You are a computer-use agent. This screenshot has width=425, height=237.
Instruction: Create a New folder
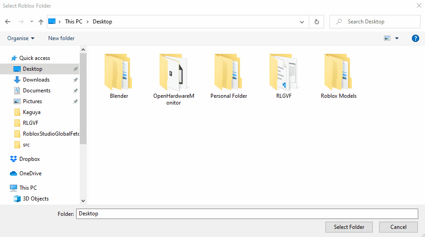tap(61, 38)
